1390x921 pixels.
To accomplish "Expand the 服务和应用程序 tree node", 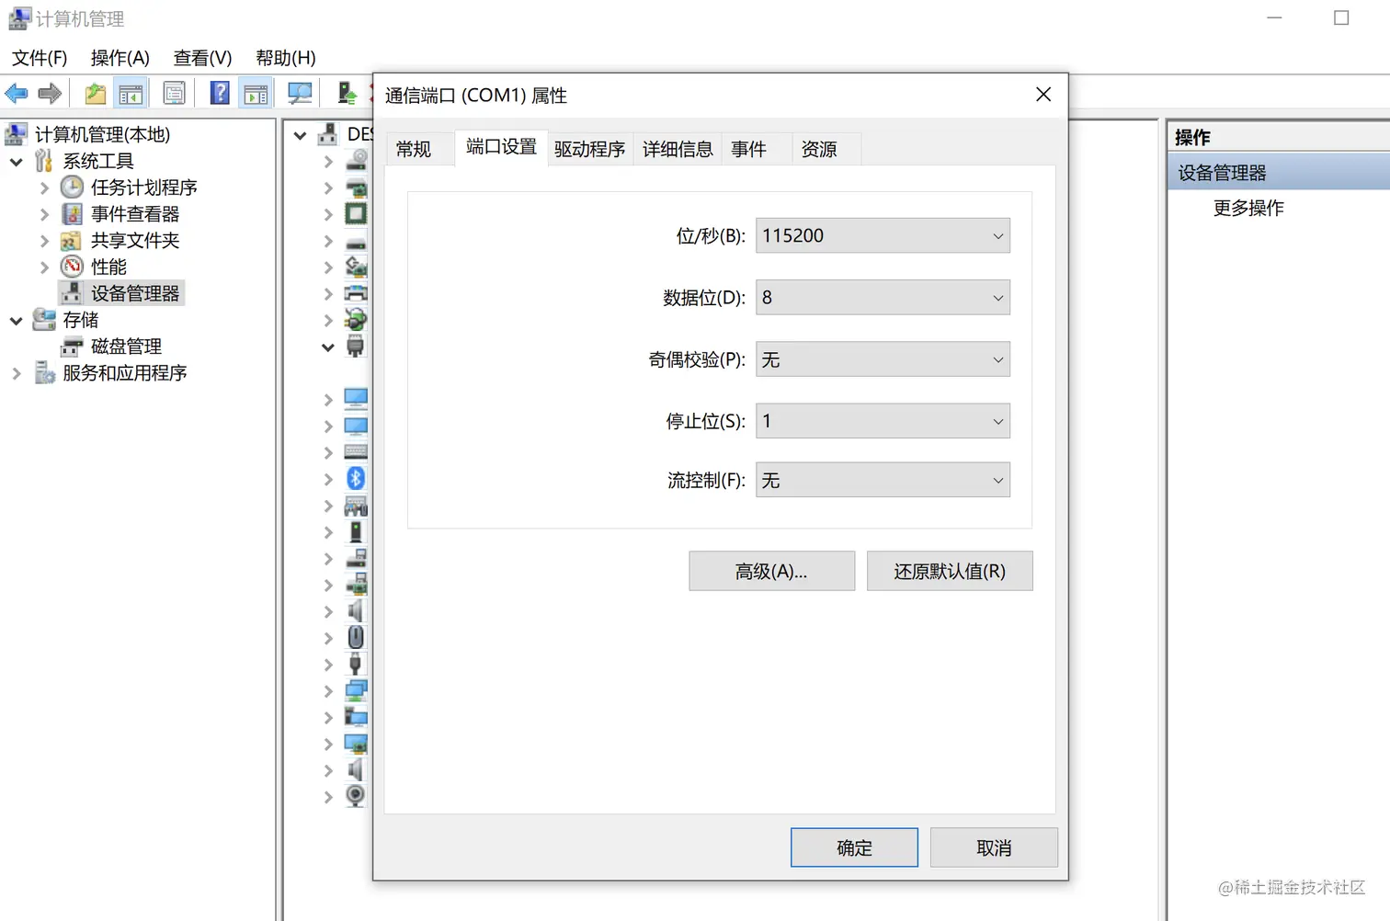I will (16, 373).
